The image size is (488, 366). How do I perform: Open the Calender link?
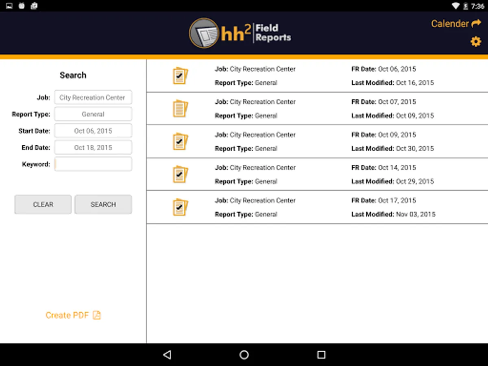tap(456, 24)
